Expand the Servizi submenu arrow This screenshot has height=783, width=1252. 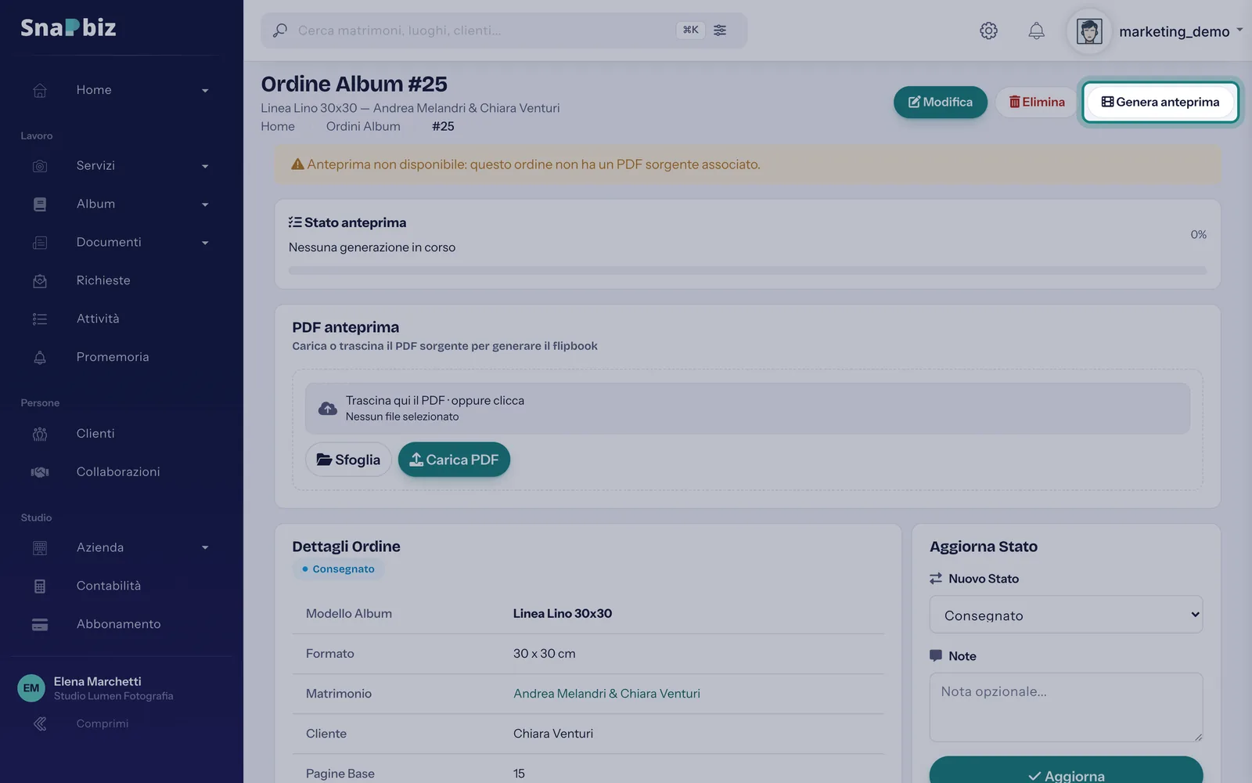pos(205,167)
